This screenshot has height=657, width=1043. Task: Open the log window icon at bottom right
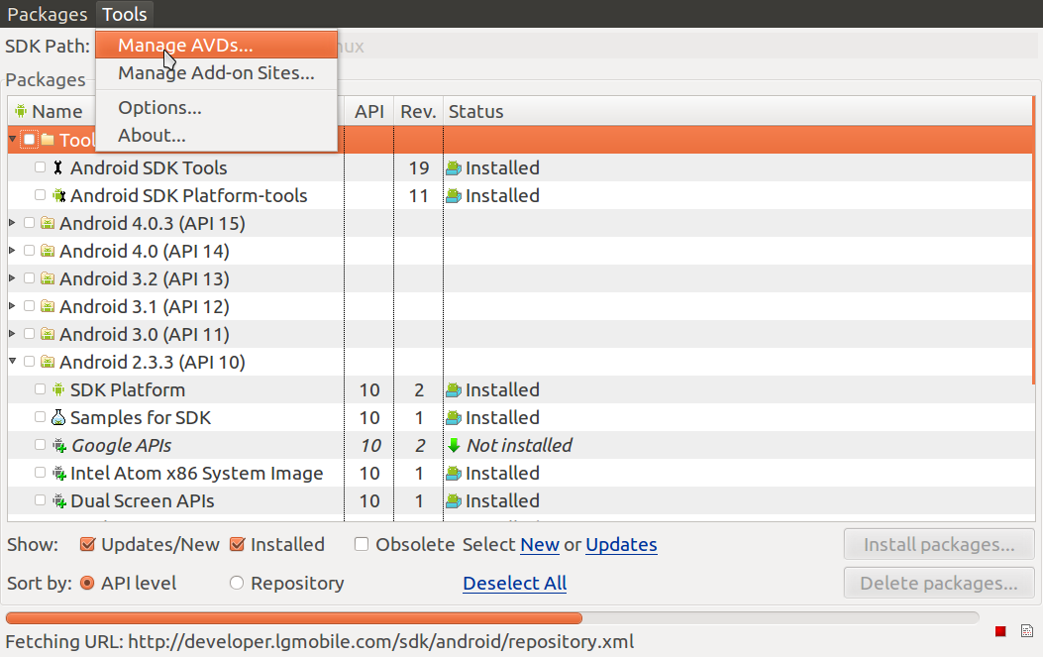click(x=1027, y=631)
